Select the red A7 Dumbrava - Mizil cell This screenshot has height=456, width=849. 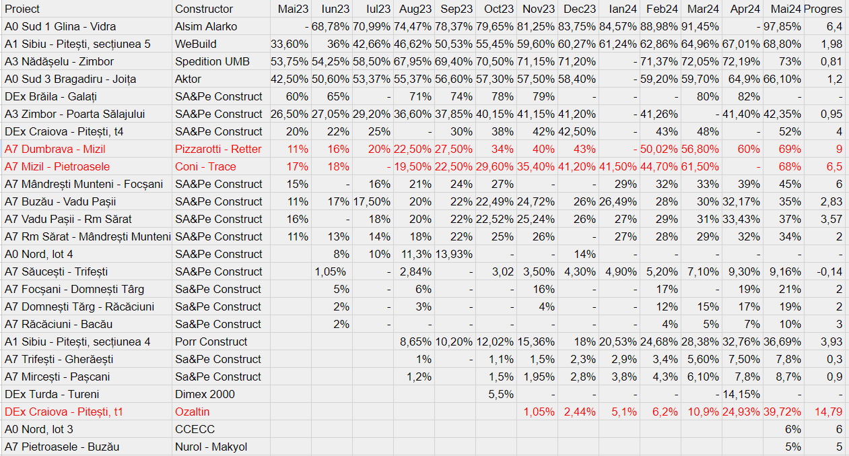(x=55, y=149)
